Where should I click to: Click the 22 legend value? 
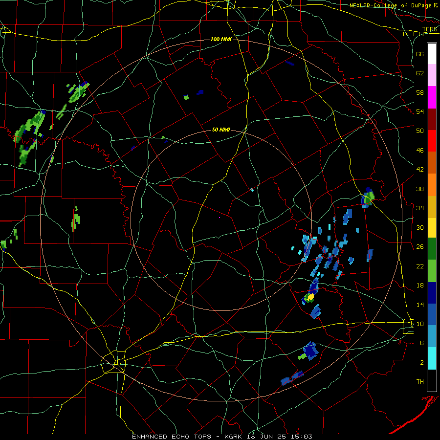point(420,266)
